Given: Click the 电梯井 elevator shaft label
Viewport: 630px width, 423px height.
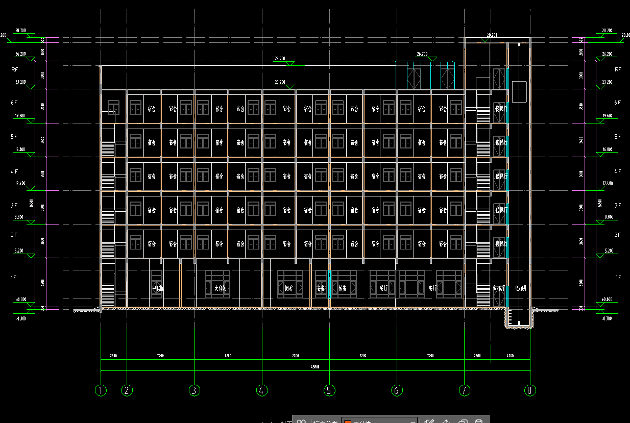Looking at the screenshot, I should click(x=520, y=288).
